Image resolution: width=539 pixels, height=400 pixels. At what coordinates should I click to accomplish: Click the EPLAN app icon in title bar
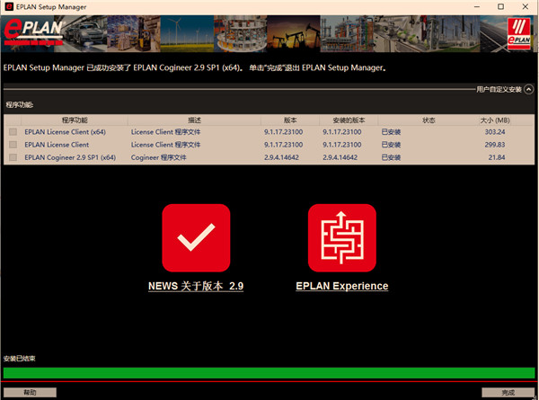pyautogui.click(x=9, y=6)
